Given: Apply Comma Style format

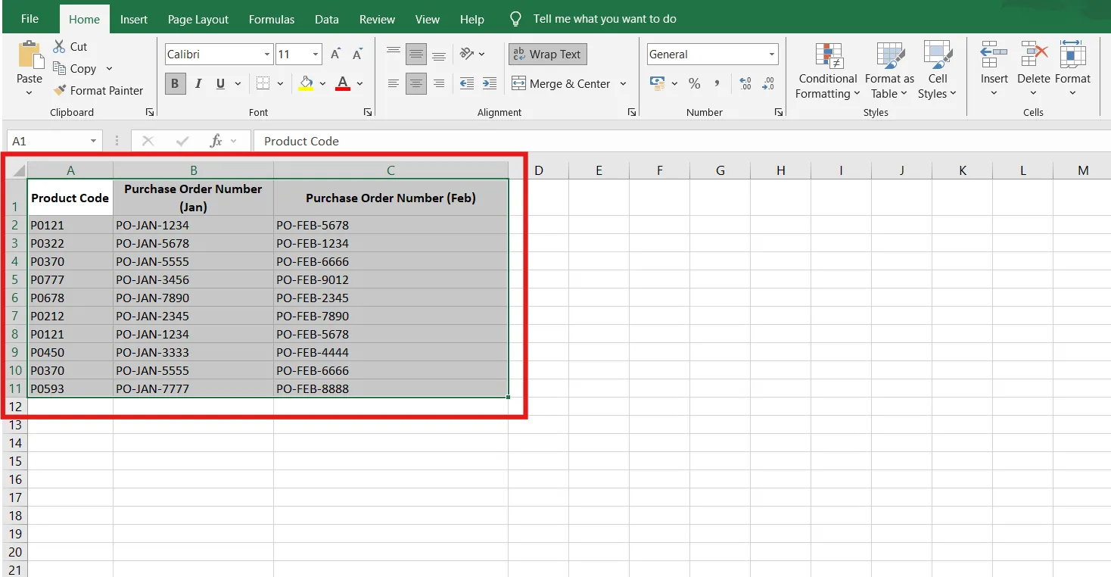Looking at the screenshot, I should 717,83.
